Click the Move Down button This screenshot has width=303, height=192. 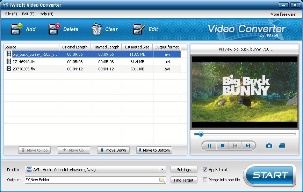coord(114,150)
